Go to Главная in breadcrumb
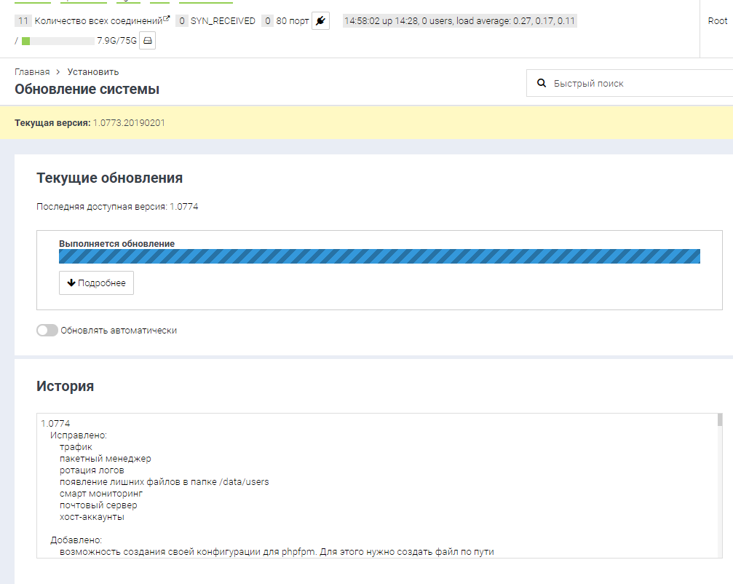This screenshot has width=733, height=584. pos(32,72)
